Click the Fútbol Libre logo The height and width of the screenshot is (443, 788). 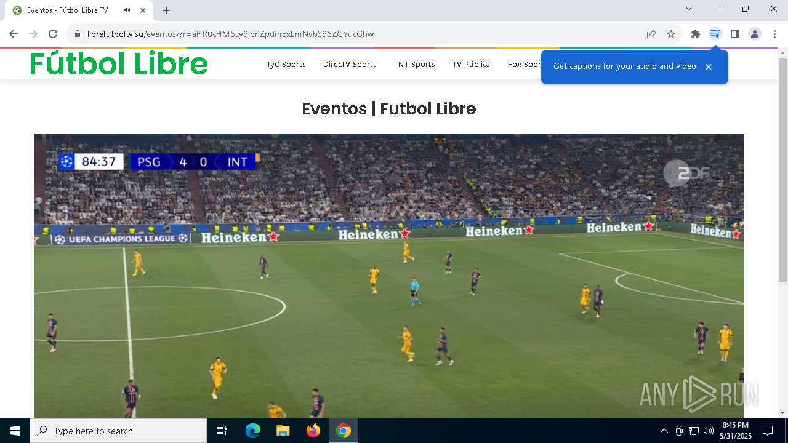[x=119, y=63]
